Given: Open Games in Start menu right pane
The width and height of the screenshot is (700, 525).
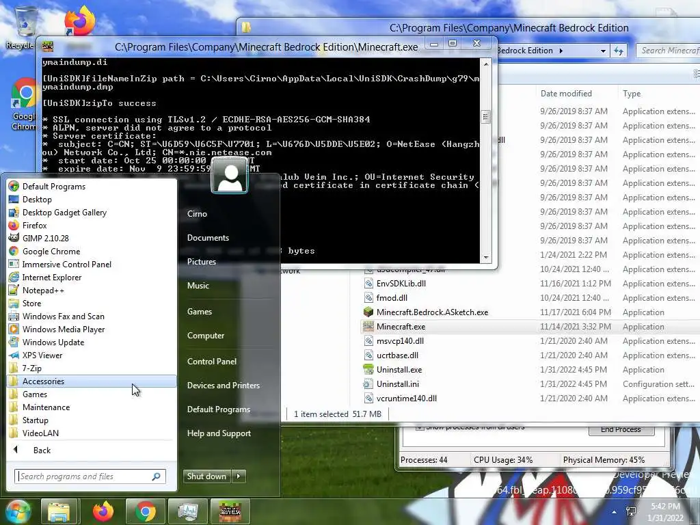Looking at the screenshot, I should 199,312.
